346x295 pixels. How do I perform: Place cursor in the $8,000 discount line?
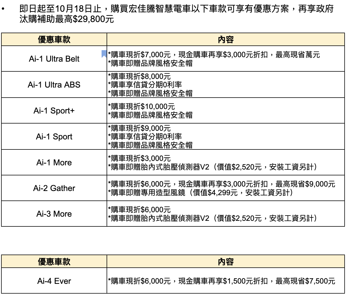140,76
